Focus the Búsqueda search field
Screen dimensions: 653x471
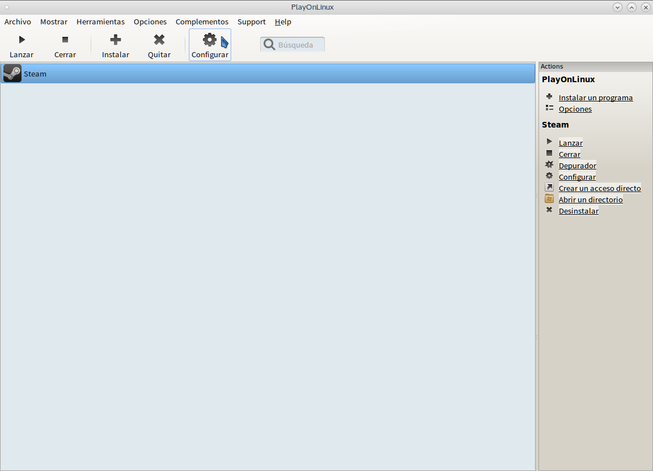tap(292, 45)
